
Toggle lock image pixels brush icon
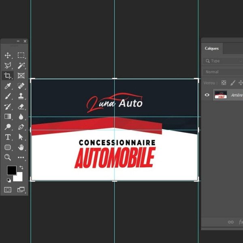[233, 83]
